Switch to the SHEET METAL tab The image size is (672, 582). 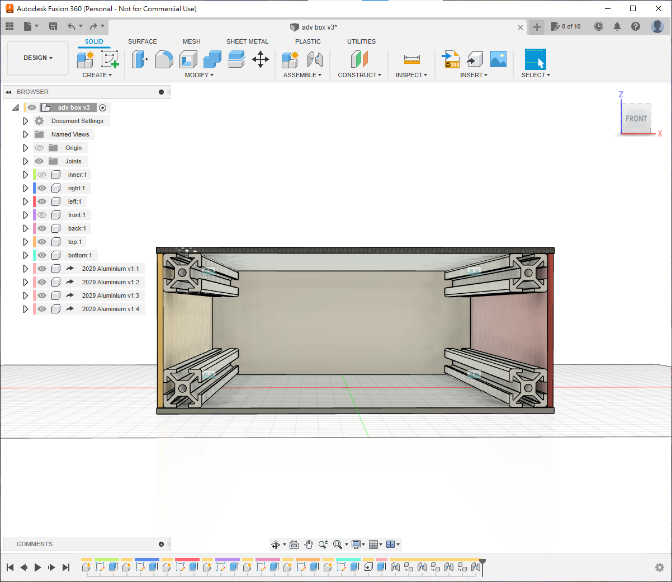click(x=247, y=41)
